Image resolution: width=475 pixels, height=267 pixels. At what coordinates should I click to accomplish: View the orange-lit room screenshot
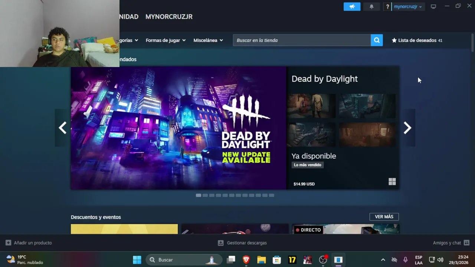coord(367,135)
